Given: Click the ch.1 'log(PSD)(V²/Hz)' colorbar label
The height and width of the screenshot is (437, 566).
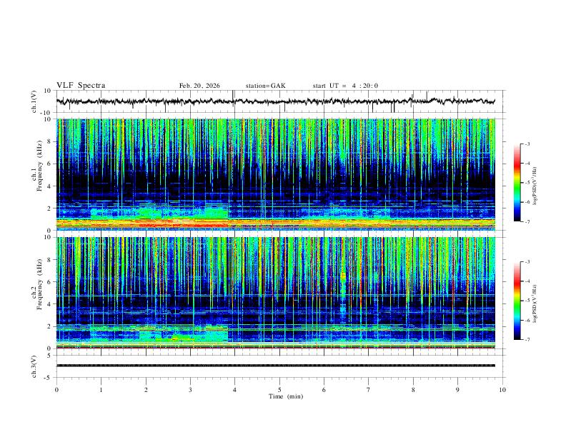Looking at the screenshot, I should (x=535, y=186).
